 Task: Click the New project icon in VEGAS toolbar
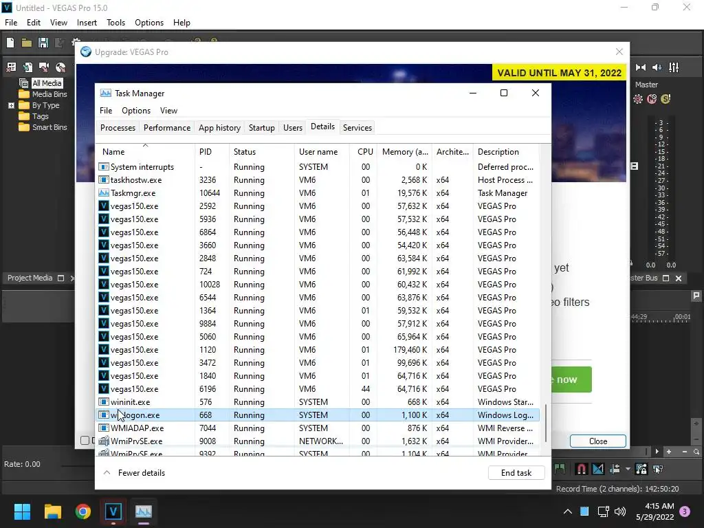pyautogui.click(x=10, y=43)
